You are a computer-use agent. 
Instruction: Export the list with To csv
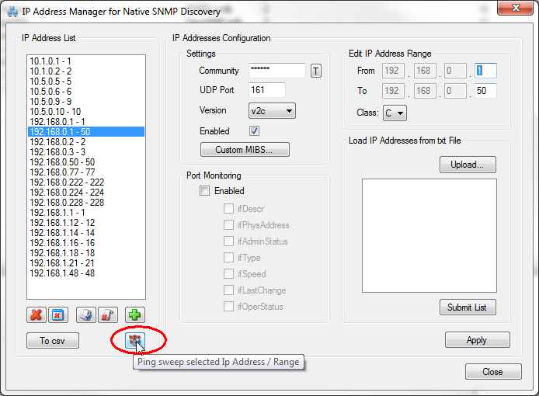(x=53, y=341)
